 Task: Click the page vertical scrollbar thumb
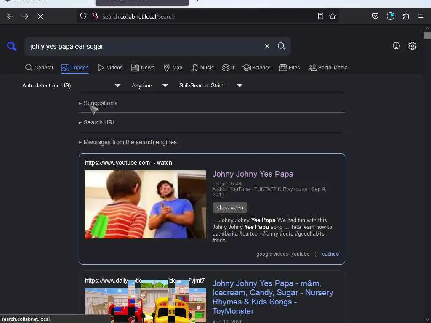pyautogui.click(x=427, y=36)
